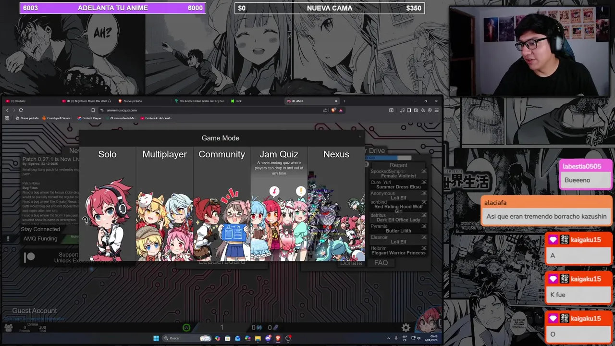
Task: Click the taskbar Buscar search box
Action: coord(187,338)
